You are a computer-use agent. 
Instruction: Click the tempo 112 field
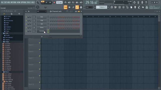coord(59,2)
